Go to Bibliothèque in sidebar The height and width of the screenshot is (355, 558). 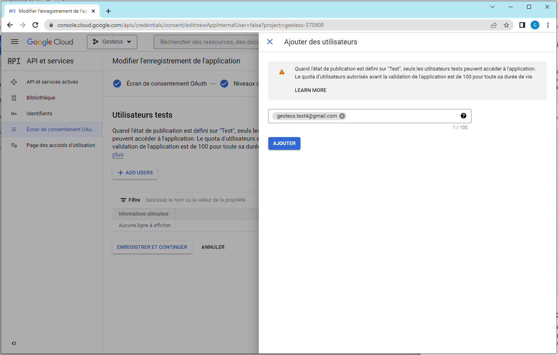click(41, 98)
